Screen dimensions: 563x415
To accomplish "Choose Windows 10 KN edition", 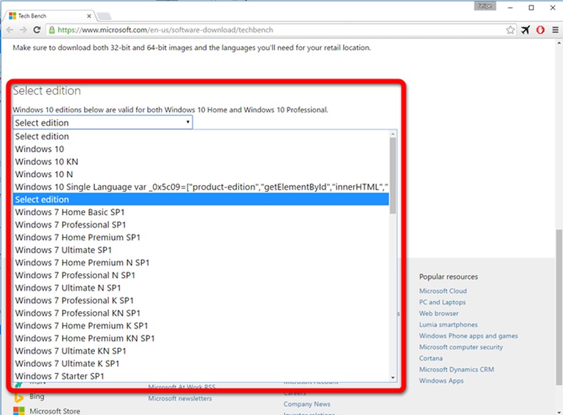I will [201, 162].
